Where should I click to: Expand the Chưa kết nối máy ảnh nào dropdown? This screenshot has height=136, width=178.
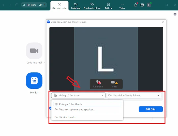tap(134, 95)
